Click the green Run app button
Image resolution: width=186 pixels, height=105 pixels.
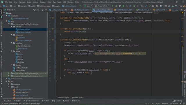coord(113,6)
